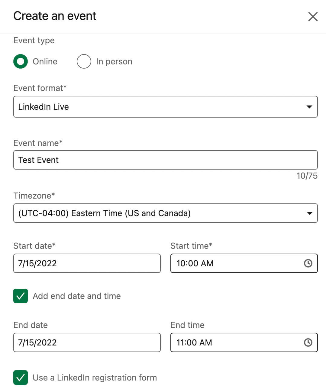The width and height of the screenshot is (326, 389).
Task: Close the Create an event dialog
Action: point(313,17)
